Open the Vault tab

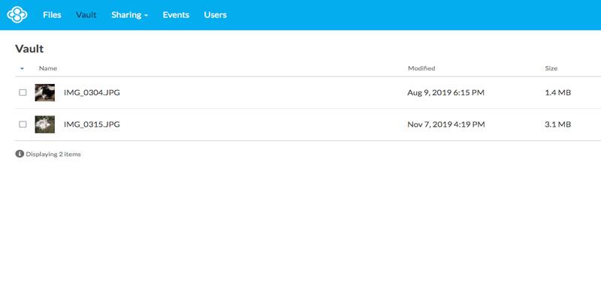86,15
